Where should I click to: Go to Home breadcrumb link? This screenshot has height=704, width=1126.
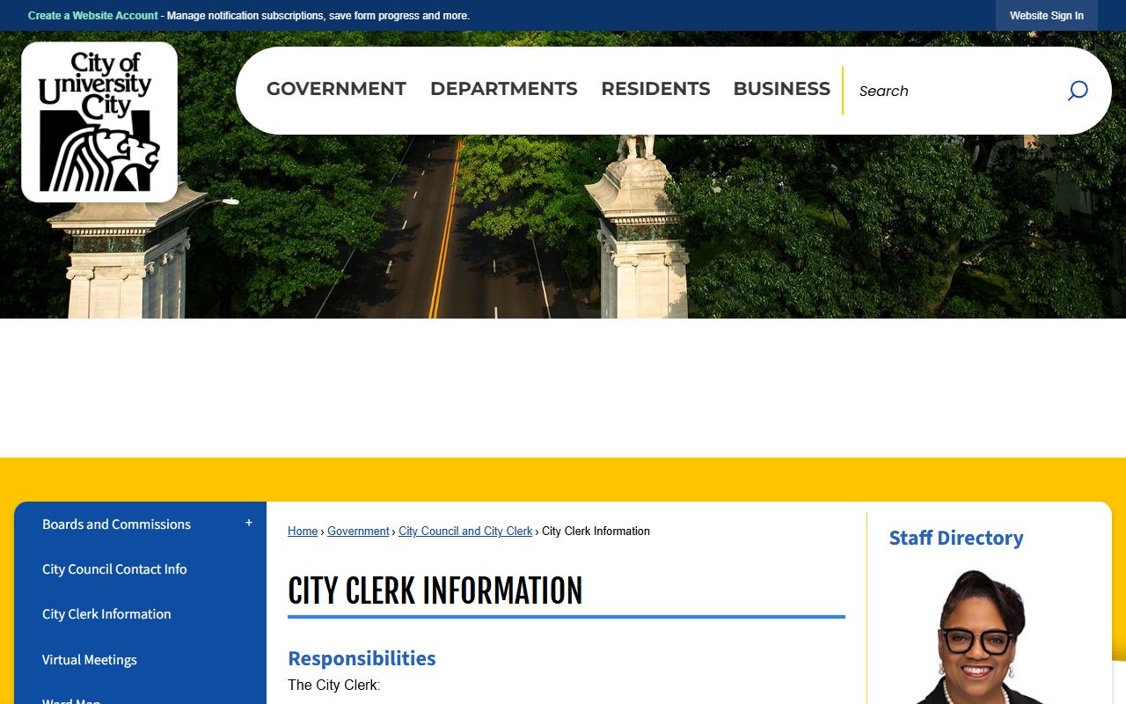[303, 532]
